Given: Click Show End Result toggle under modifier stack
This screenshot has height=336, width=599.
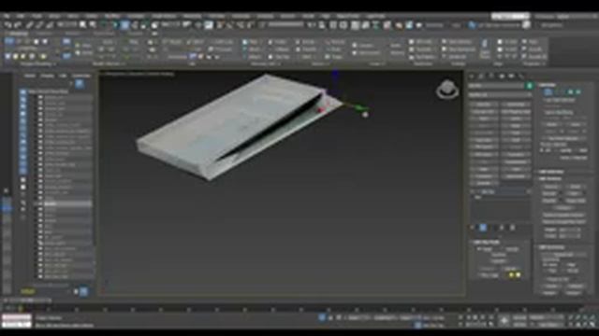Looking at the screenshot, I should (483, 228).
